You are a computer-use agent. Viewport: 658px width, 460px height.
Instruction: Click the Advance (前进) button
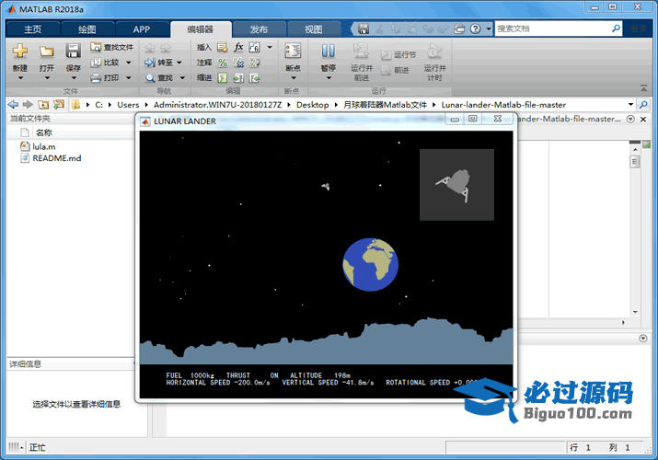click(395, 71)
